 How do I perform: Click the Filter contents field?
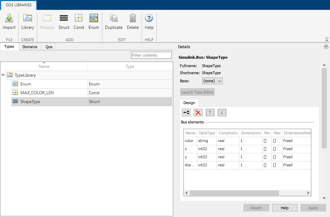151,55
